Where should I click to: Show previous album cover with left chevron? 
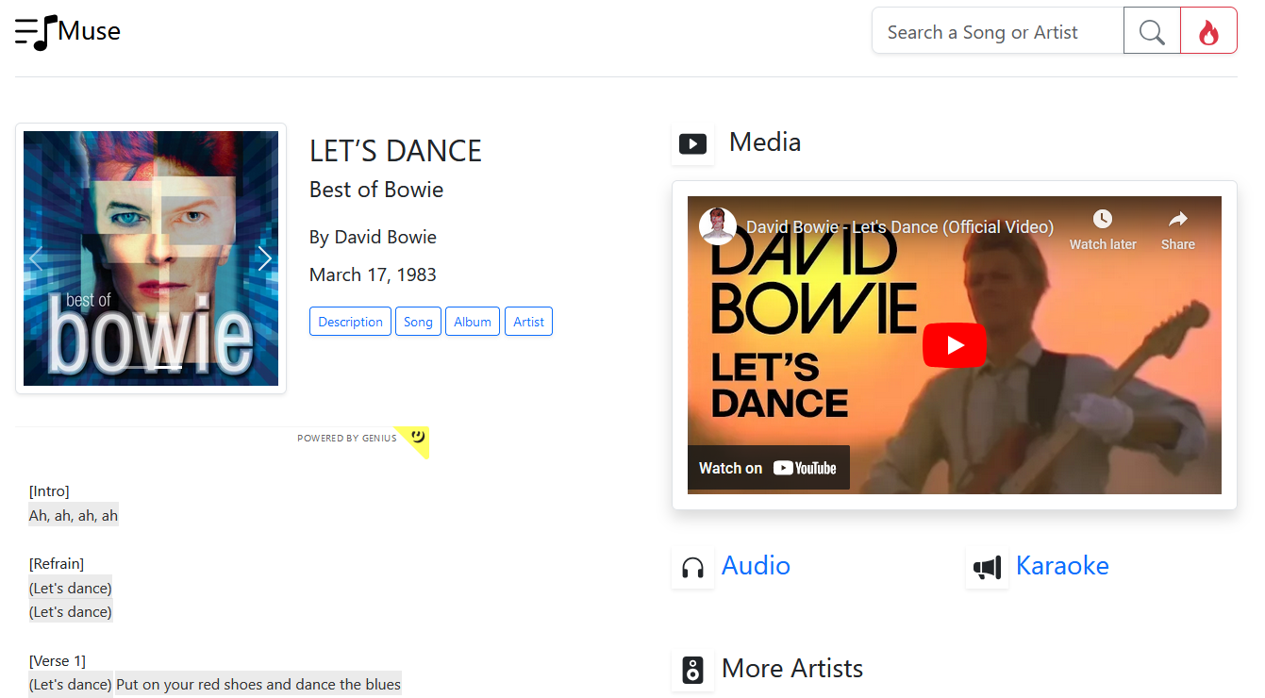tap(37, 258)
